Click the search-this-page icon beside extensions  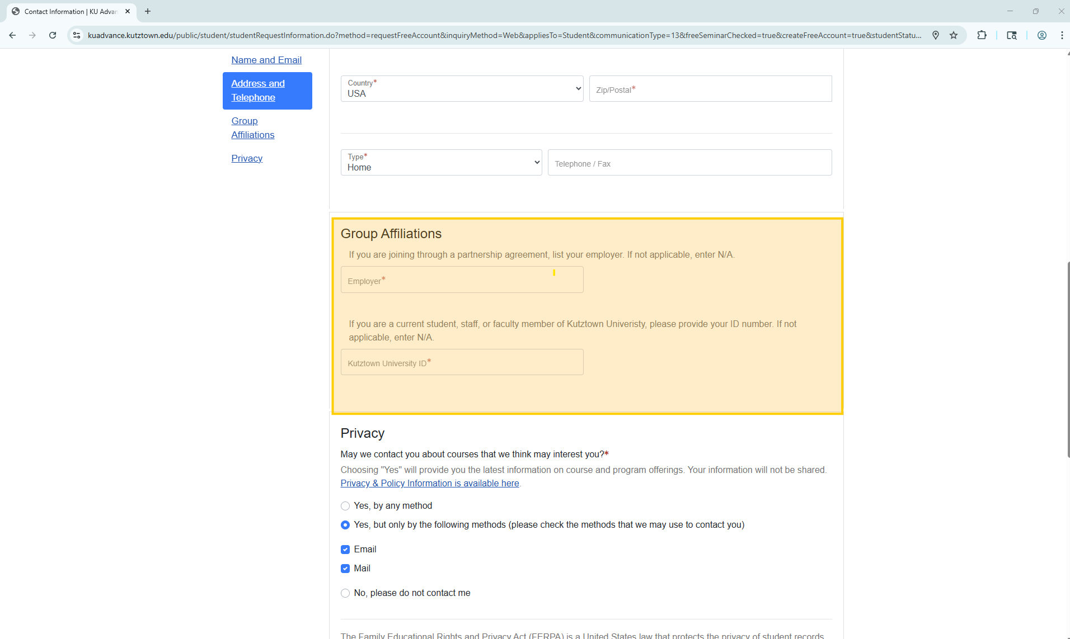point(1012,35)
